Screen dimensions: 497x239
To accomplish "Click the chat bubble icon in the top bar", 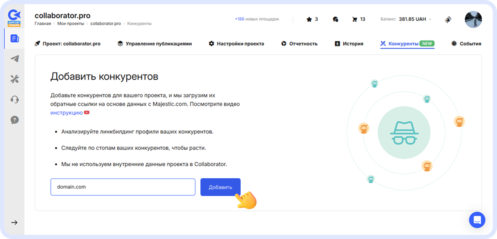I will tap(335, 19).
